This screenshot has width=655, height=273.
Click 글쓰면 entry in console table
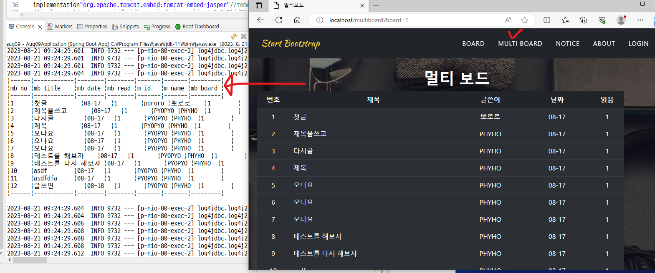(x=44, y=186)
